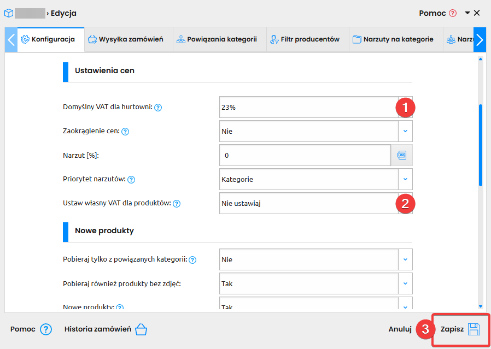Go to the Filtr producentów tab
491x349 pixels.
pyautogui.click(x=305, y=39)
